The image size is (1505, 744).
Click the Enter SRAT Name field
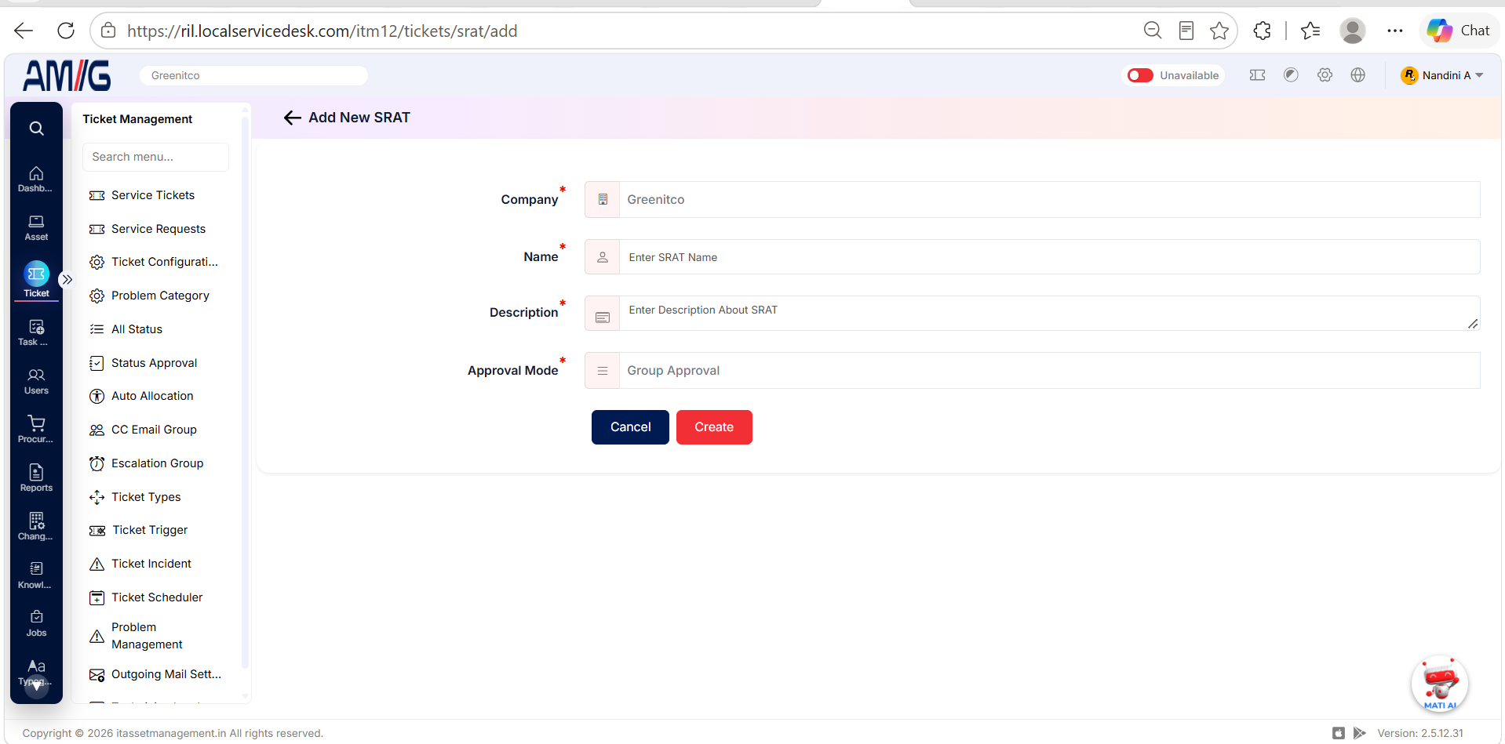pyautogui.click(x=1049, y=257)
